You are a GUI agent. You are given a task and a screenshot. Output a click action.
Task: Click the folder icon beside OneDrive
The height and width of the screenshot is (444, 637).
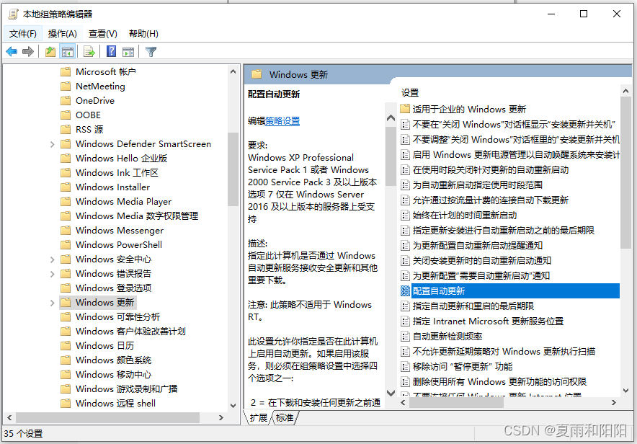tap(66, 100)
